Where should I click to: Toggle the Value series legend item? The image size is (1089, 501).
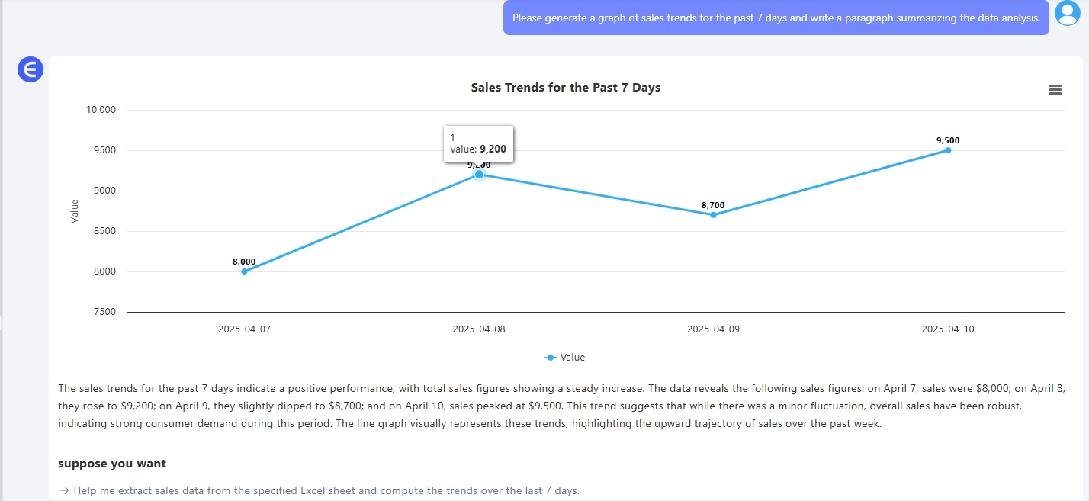click(x=565, y=357)
